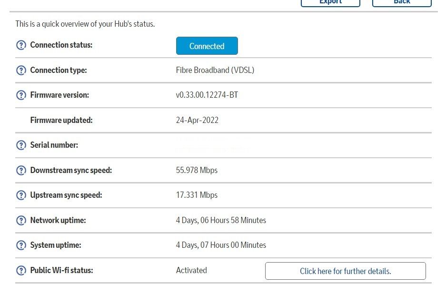The image size is (446, 285).
Task: Click here for further details button
Action: pos(345,271)
